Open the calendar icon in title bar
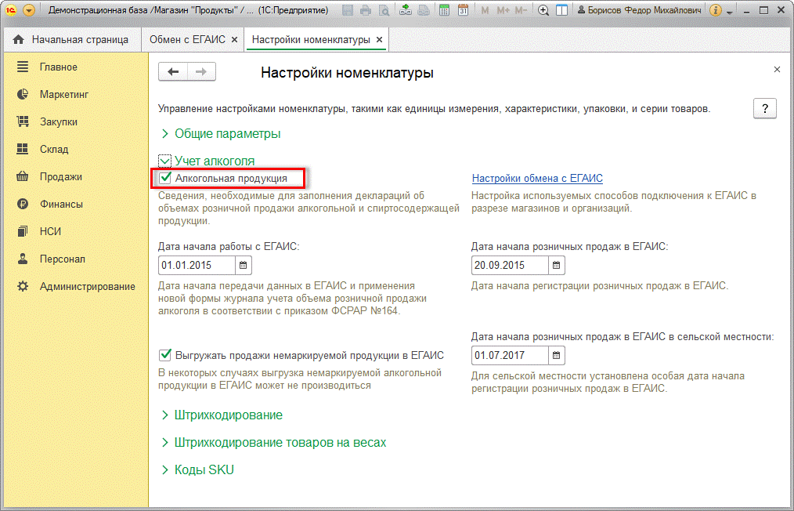Viewport: 794px width, 511px height. pyautogui.click(x=463, y=10)
